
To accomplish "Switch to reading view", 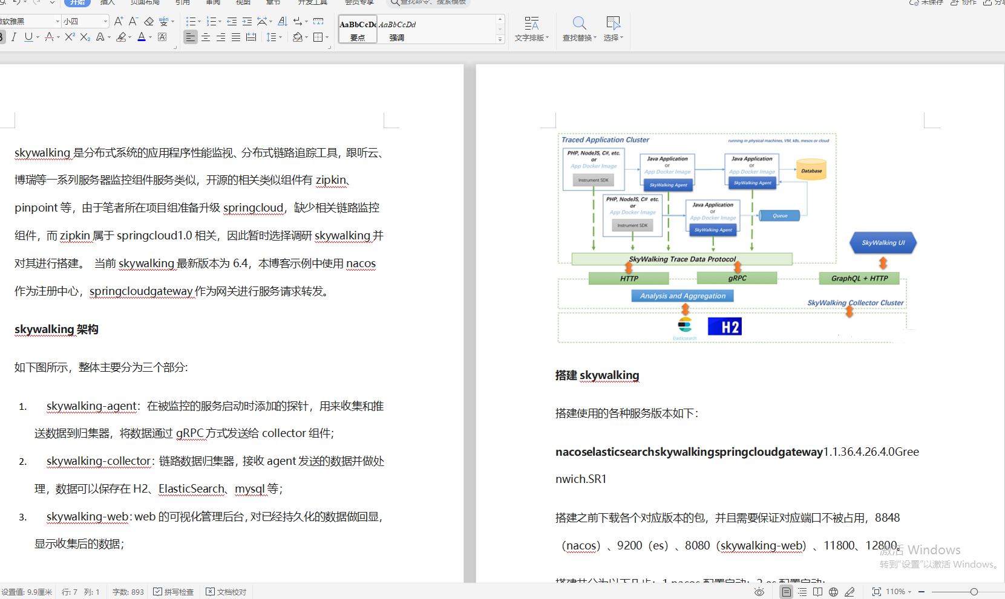I will [818, 592].
